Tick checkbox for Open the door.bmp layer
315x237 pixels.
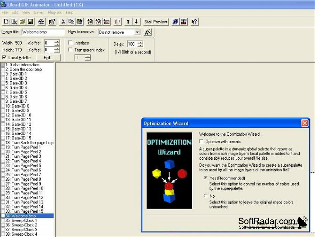(x=3, y=69)
